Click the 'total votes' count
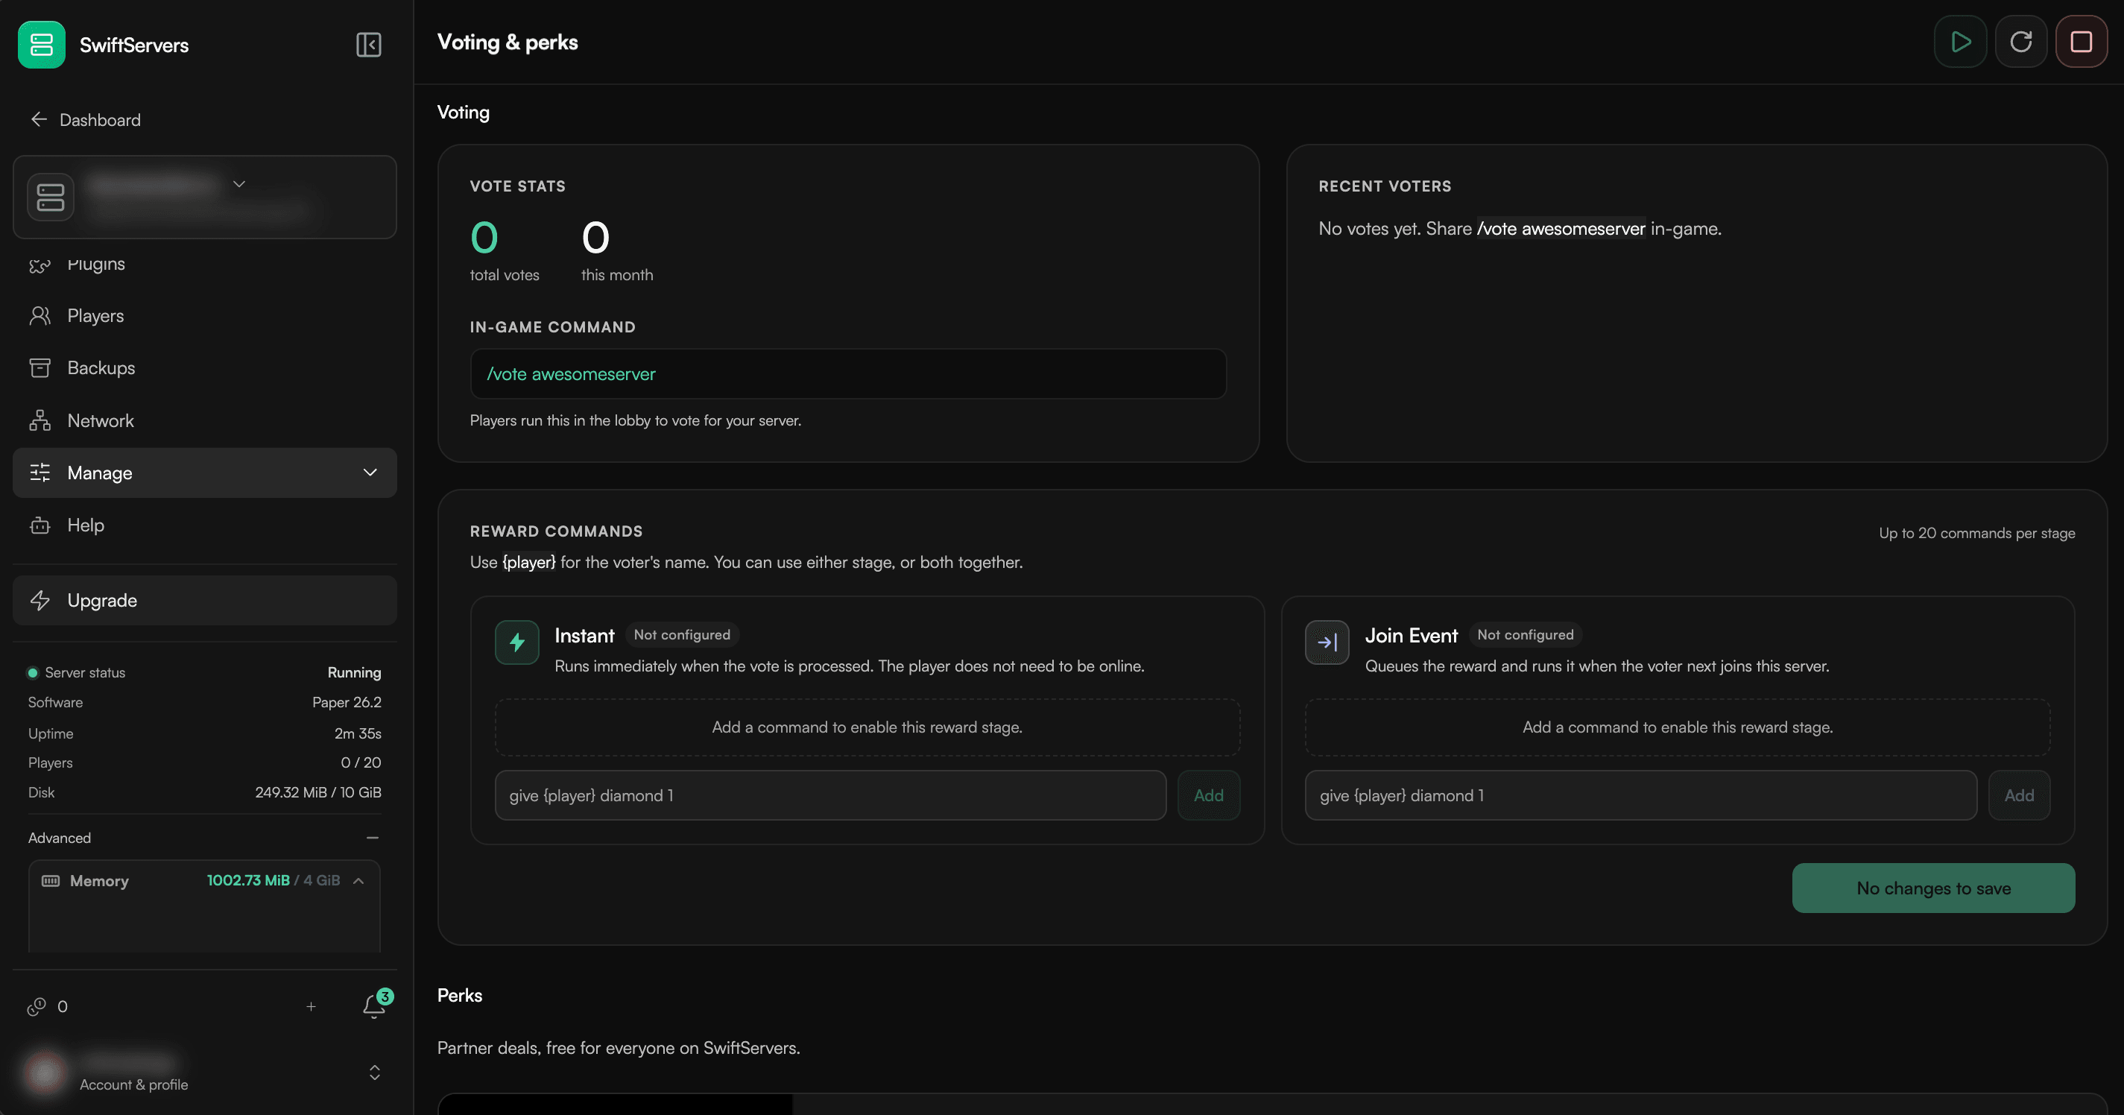The height and width of the screenshot is (1115, 2124). coord(484,238)
